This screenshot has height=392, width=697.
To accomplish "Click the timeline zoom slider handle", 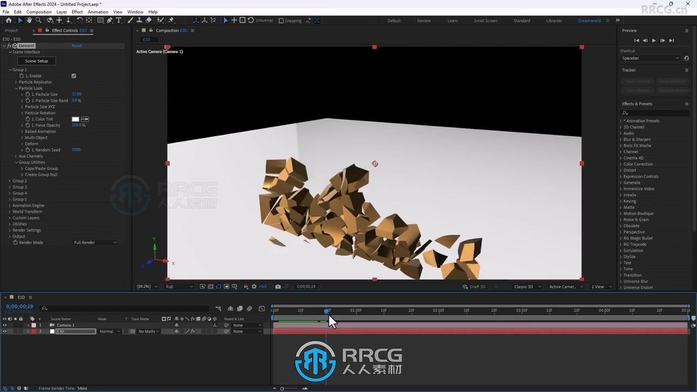I will 282,389.
